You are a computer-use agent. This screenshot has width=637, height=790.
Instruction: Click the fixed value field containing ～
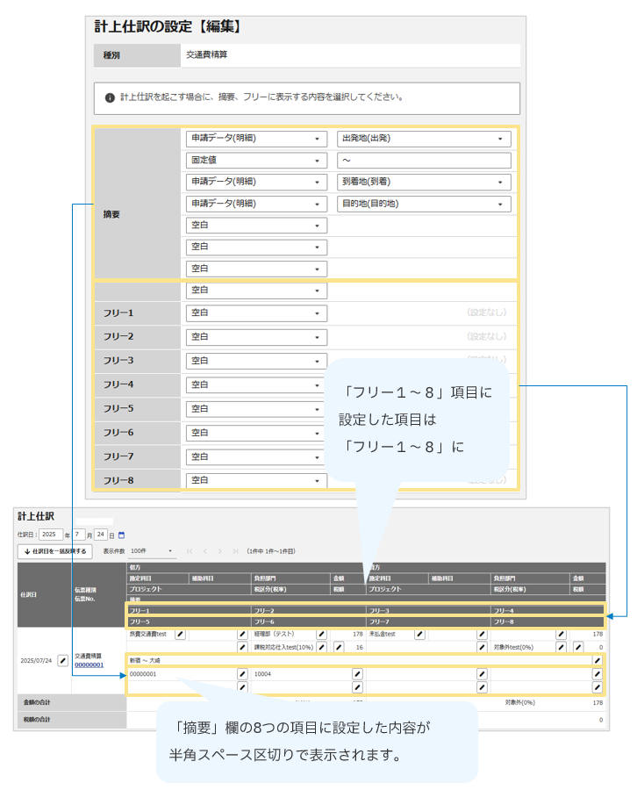[x=424, y=161]
